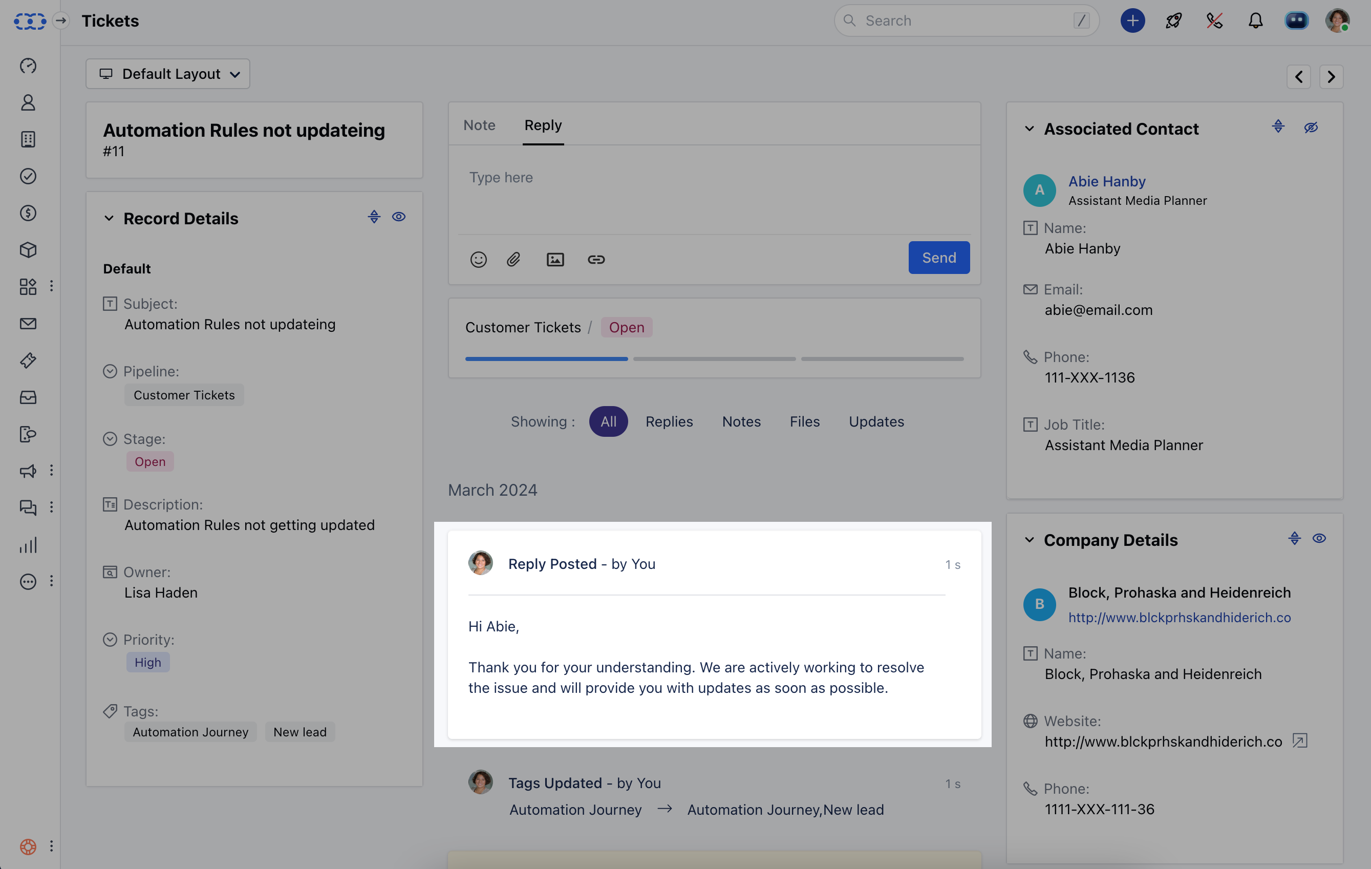Open the Tickets icon in sidebar
Image resolution: width=1371 pixels, height=869 pixels.
click(28, 361)
